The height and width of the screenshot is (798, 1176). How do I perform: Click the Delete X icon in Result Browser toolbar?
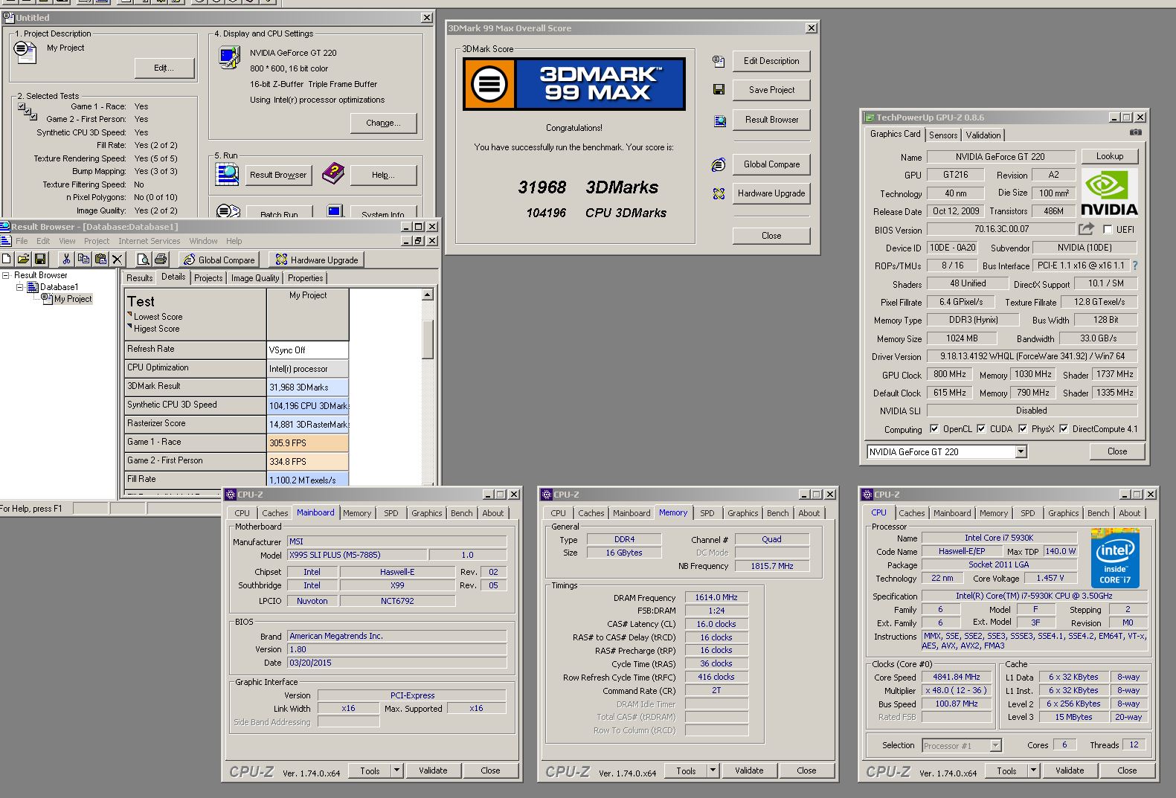point(117,259)
